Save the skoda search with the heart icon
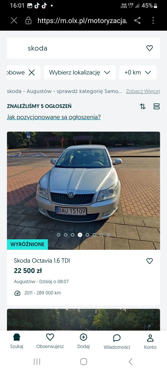 coord(149,48)
